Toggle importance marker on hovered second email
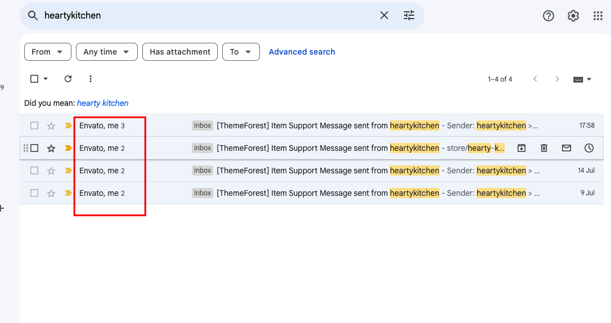The image size is (611, 323). (68, 148)
